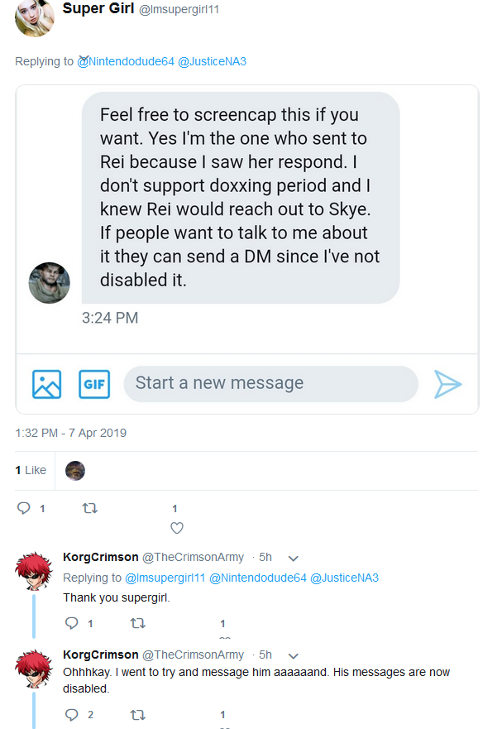The height and width of the screenshot is (729, 502).
Task: Click the send message arrow icon
Action: pyautogui.click(x=447, y=384)
